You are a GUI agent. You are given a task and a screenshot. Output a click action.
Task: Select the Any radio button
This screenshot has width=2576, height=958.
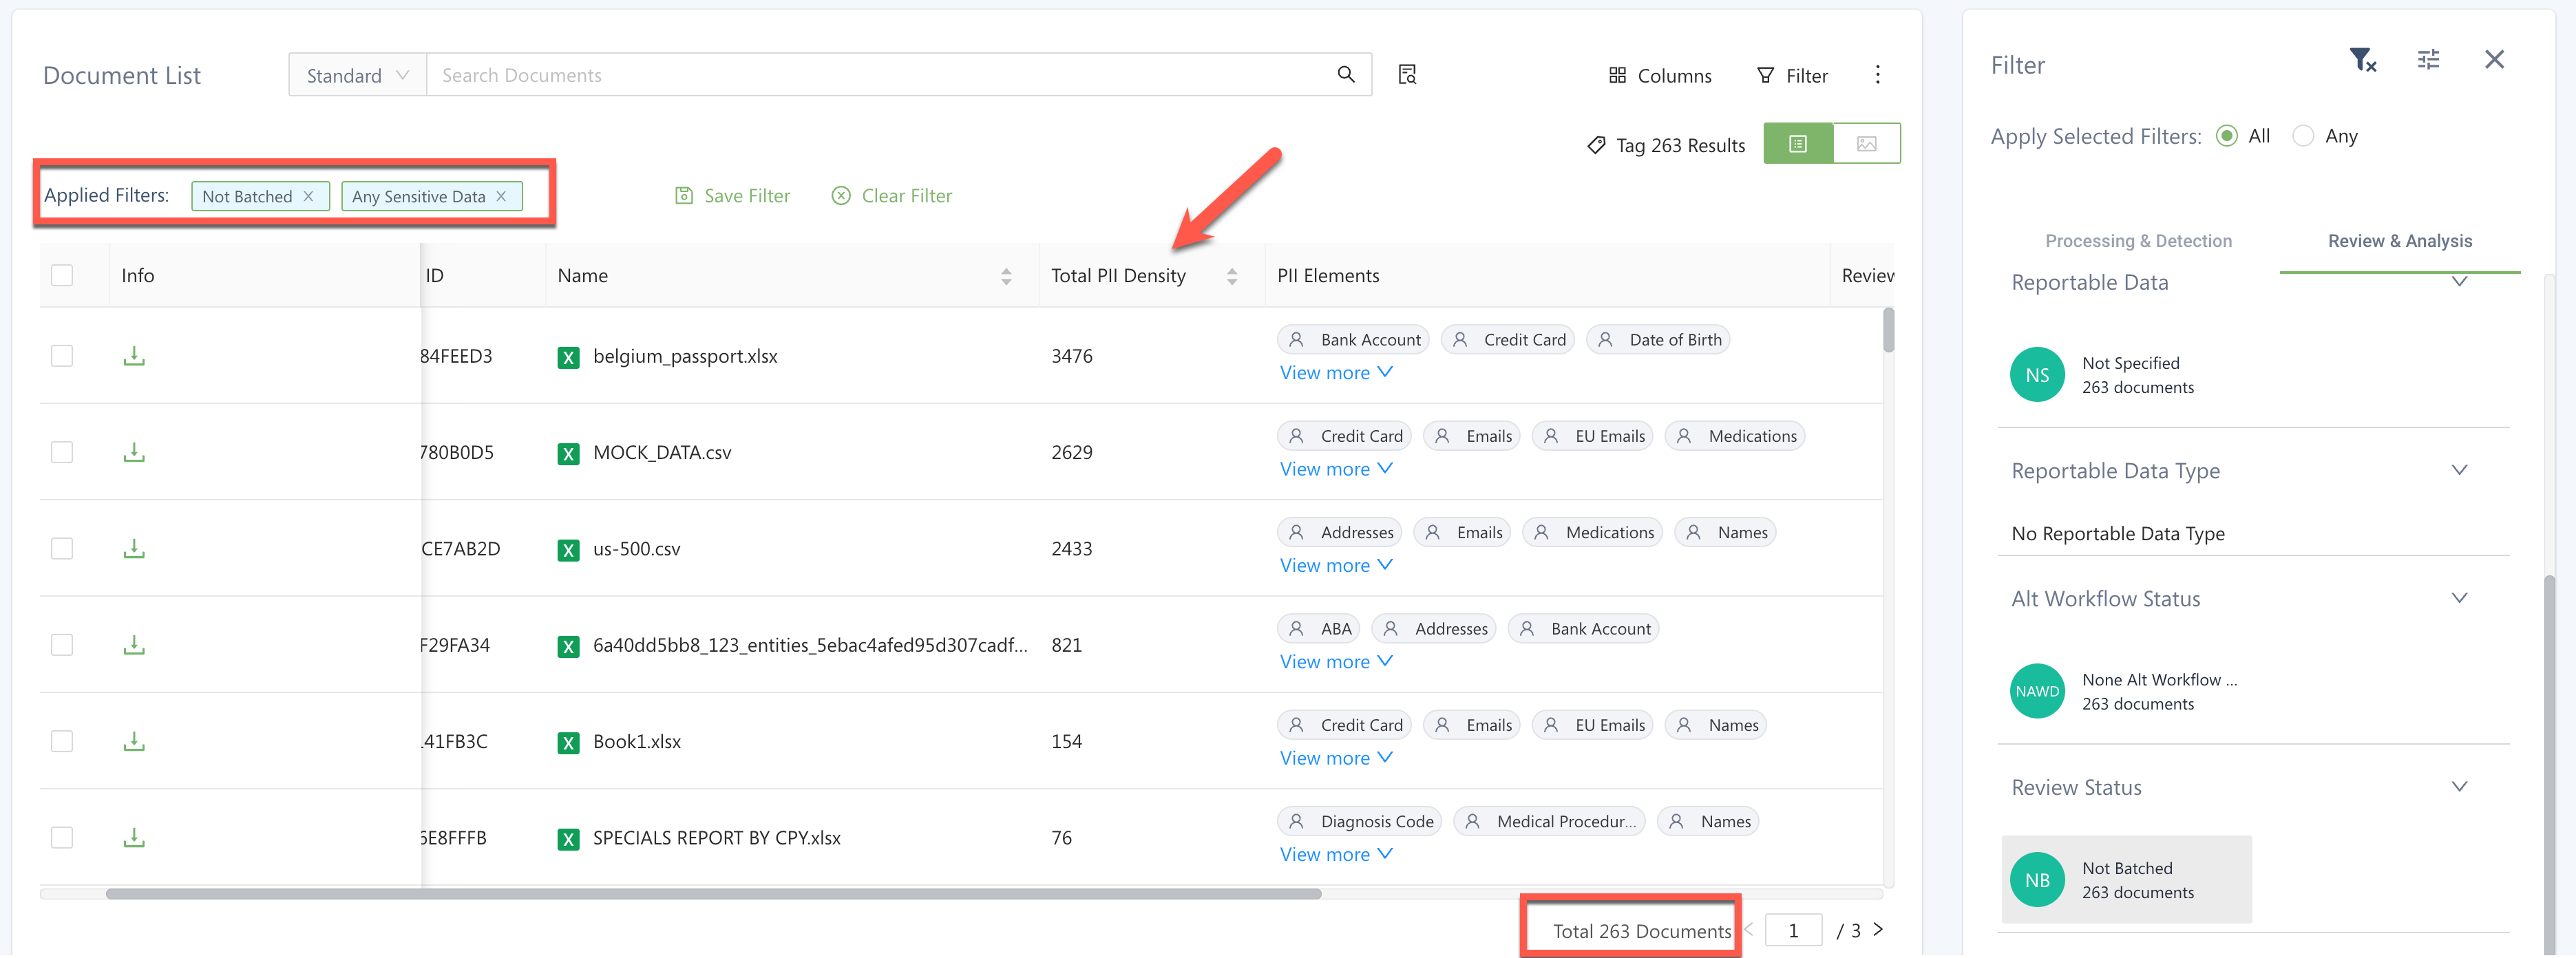[x=2303, y=136]
